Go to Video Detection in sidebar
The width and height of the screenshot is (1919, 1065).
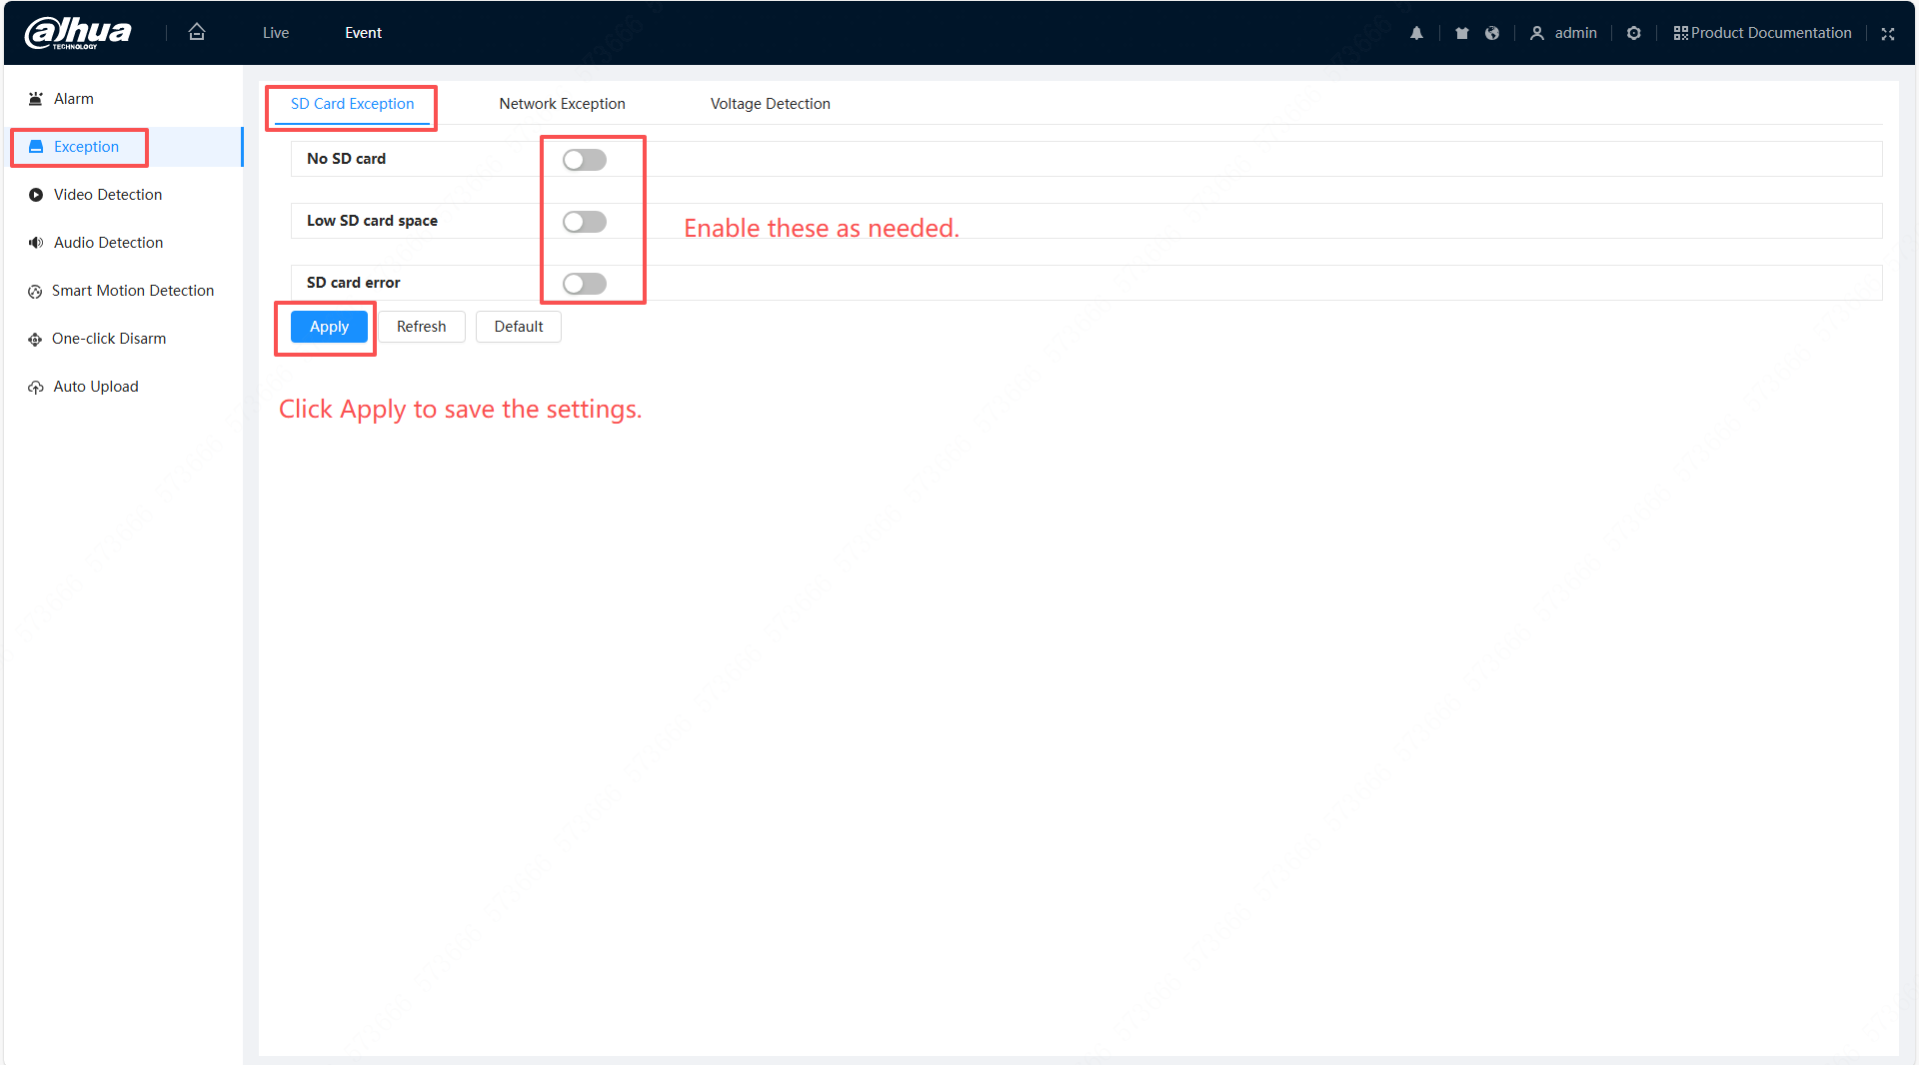point(107,195)
